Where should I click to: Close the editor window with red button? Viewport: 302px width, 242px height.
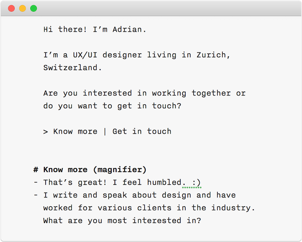[11, 8]
